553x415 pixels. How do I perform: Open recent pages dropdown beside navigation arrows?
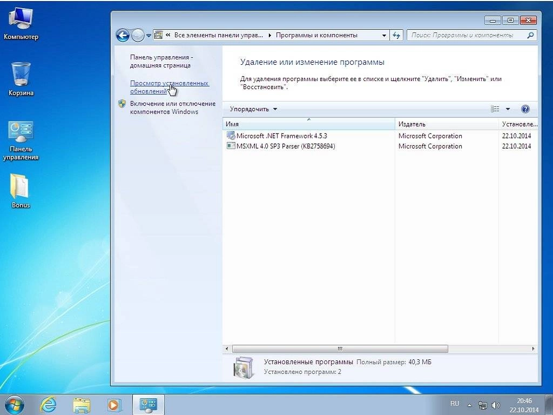(x=149, y=36)
